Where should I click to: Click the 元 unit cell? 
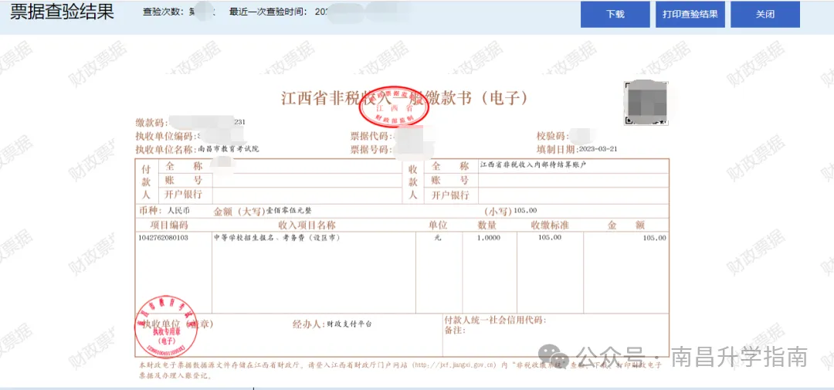coord(439,238)
